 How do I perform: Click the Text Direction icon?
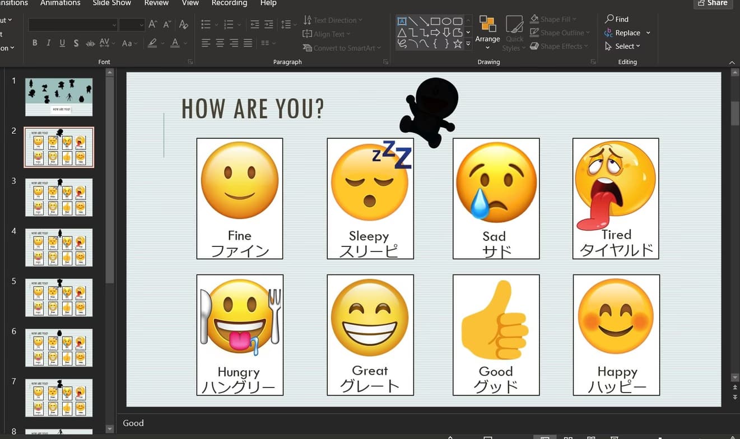(x=309, y=20)
